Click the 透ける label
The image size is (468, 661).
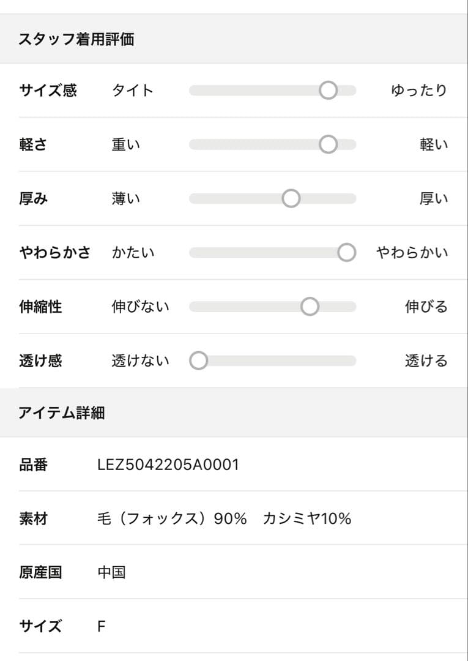426,360
